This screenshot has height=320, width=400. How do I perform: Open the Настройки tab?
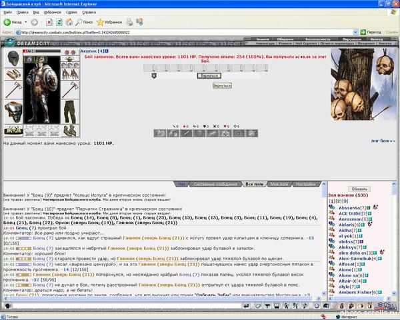tap(305, 184)
